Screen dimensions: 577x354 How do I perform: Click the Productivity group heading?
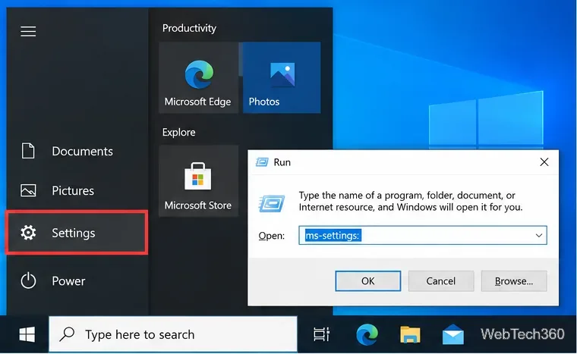pyautogui.click(x=189, y=28)
